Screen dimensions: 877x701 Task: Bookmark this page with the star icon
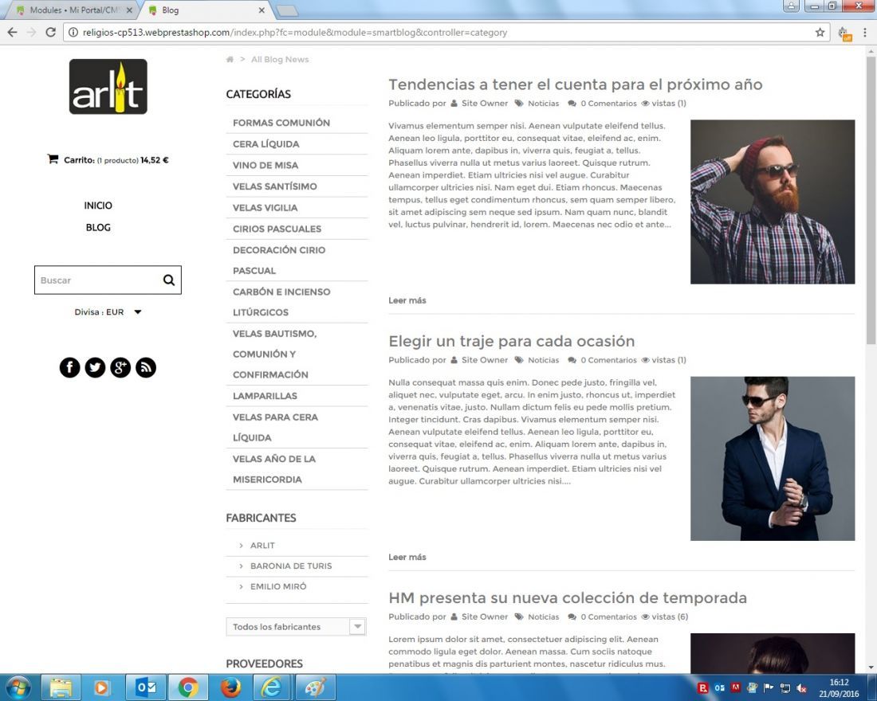click(x=820, y=33)
